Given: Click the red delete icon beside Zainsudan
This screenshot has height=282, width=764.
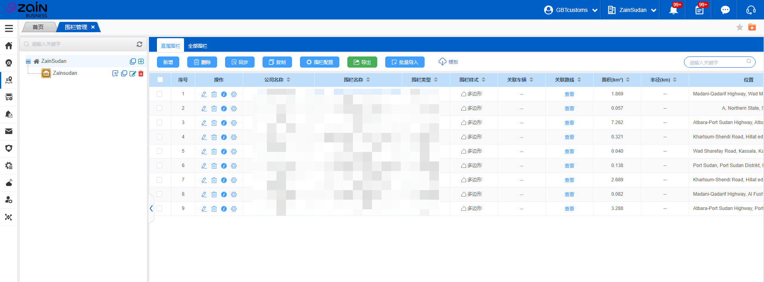Looking at the screenshot, I should pyautogui.click(x=141, y=74).
